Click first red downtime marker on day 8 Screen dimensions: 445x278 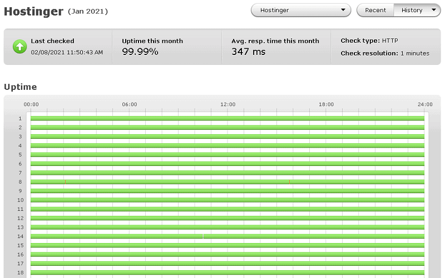pos(65,182)
